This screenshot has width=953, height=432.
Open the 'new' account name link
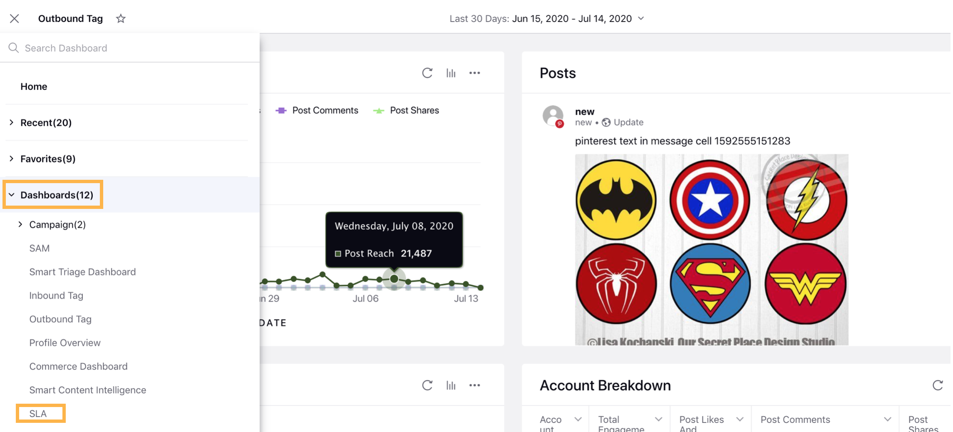point(585,112)
